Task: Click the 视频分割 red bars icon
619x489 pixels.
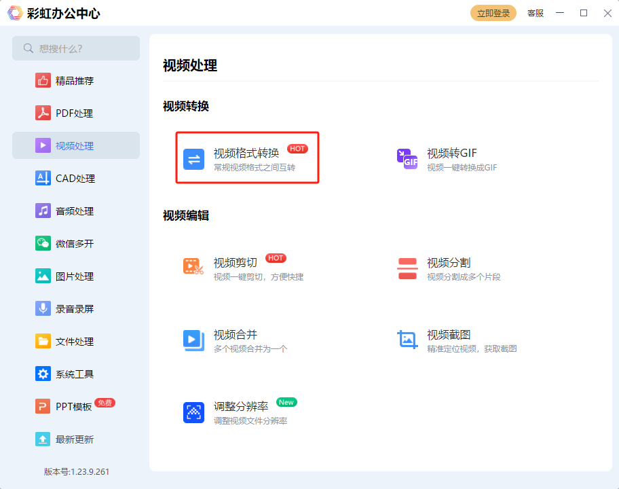Action: tap(407, 268)
